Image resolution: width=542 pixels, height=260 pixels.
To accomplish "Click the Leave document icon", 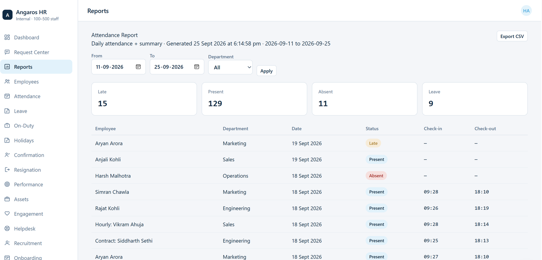I will [7, 111].
